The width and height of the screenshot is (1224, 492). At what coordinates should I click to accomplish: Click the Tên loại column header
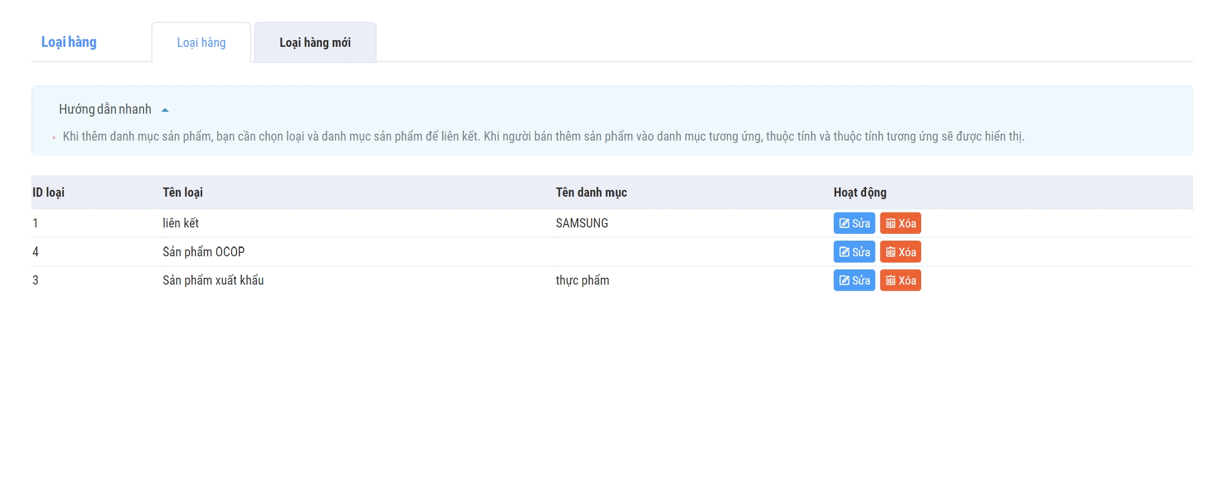[182, 192]
